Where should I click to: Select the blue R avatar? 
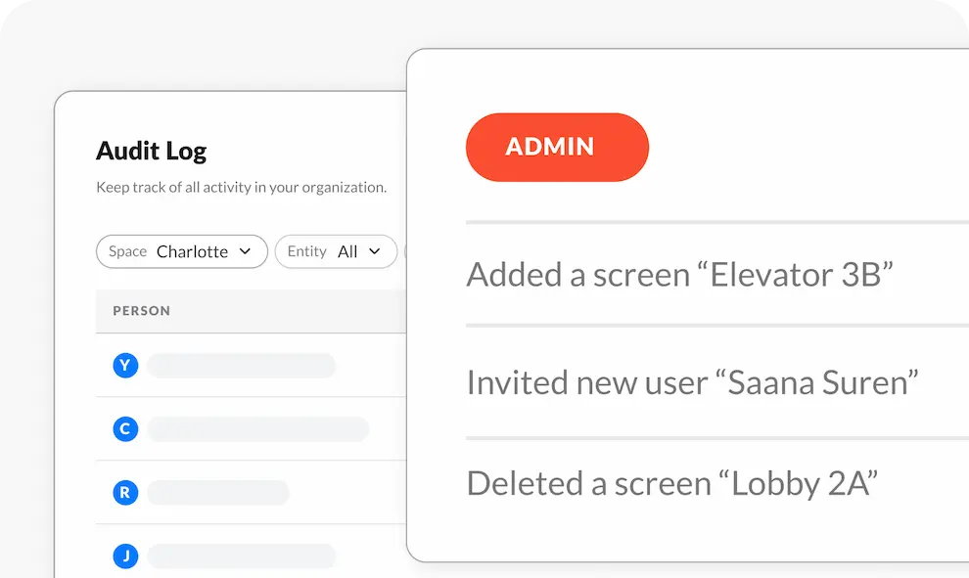pos(125,493)
